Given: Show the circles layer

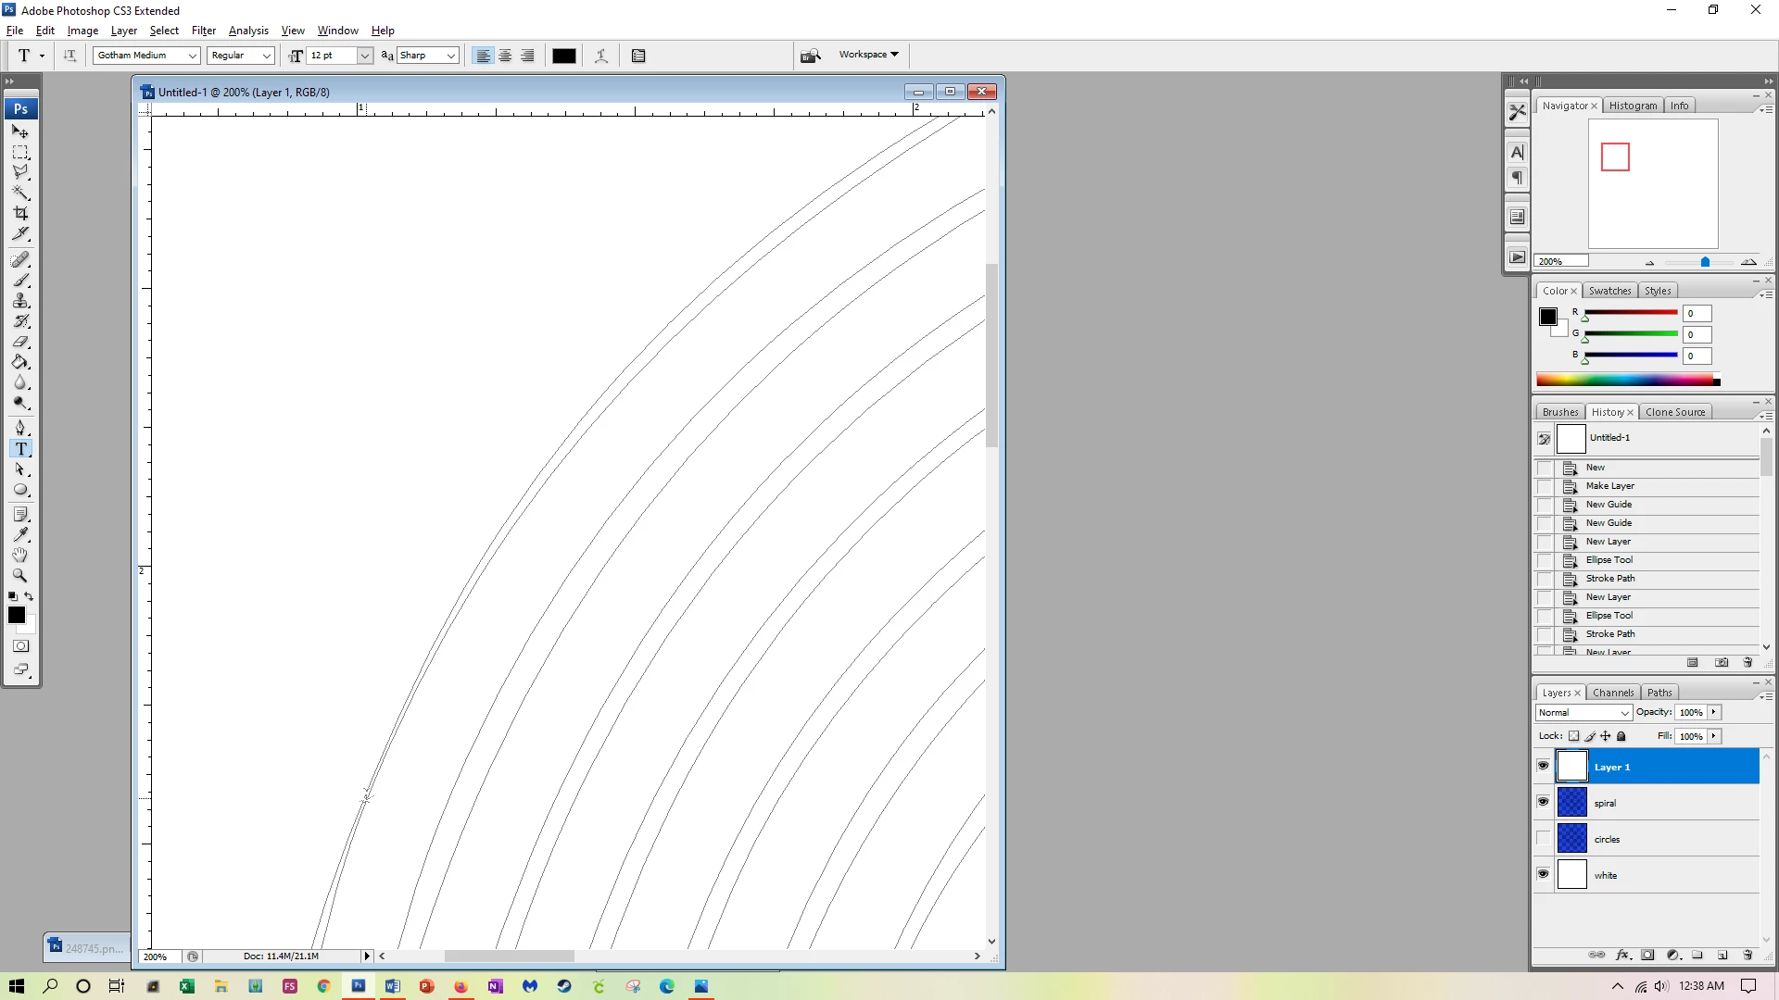Looking at the screenshot, I should (1543, 839).
